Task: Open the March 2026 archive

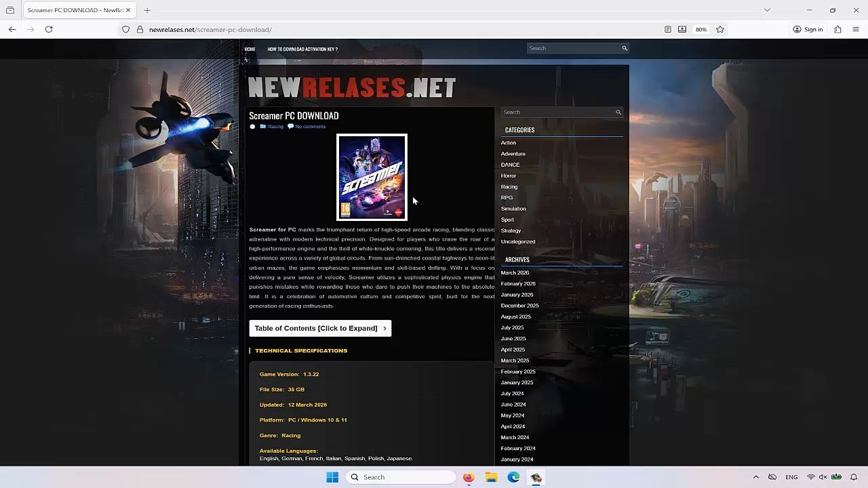Action: (515, 272)
